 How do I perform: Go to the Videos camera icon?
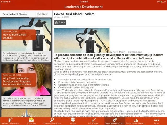tap(73, 120)
